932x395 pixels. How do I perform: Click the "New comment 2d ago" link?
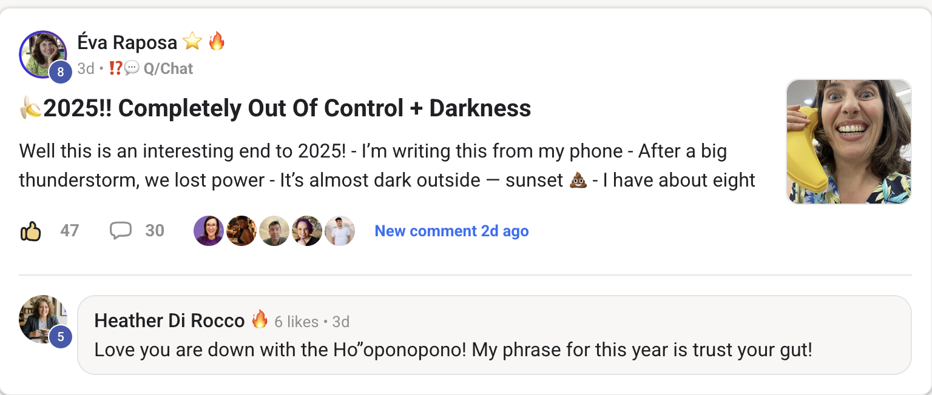pyautogui.click(x=451, y=231)
